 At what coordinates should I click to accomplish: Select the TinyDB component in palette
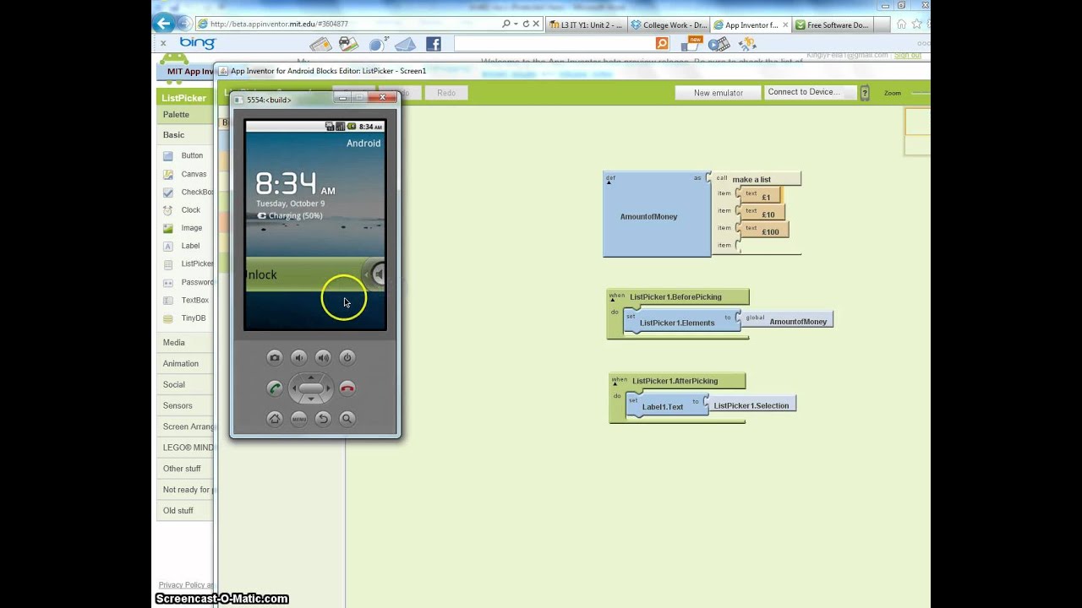click(x=193, y=318)
